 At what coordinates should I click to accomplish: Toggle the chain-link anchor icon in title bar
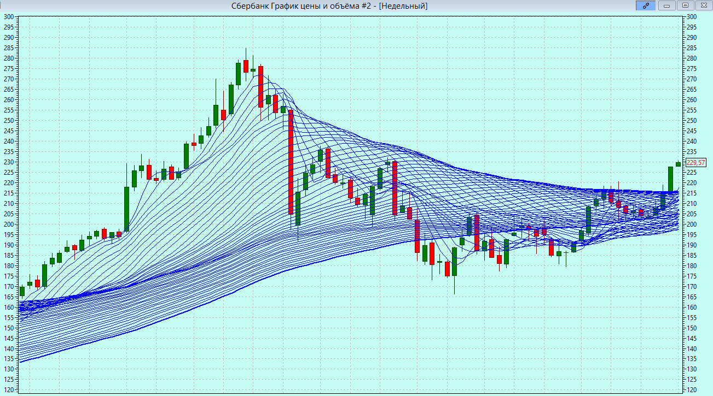pos(646,5)
